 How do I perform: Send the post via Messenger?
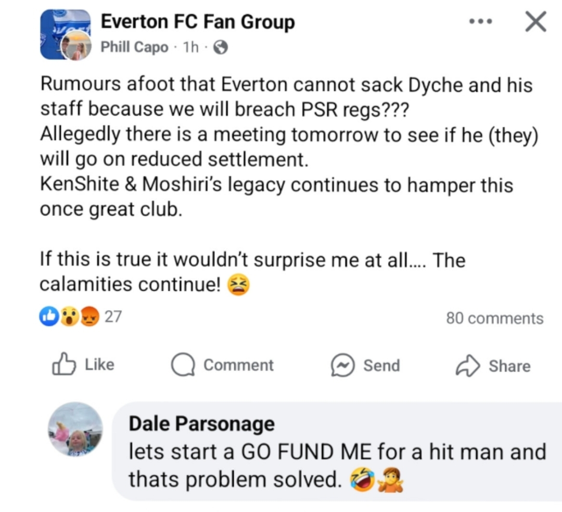point(366,365)
